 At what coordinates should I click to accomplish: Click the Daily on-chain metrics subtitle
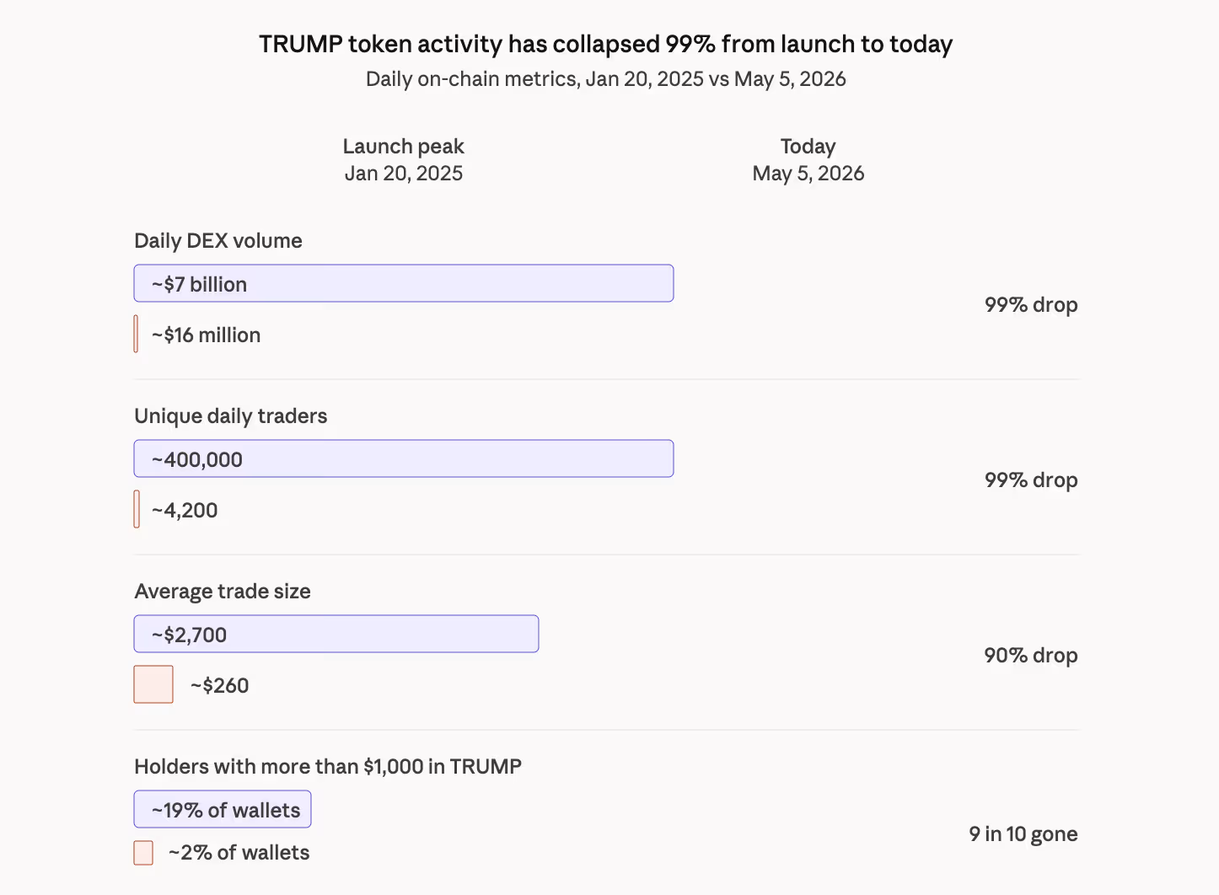click(x=606, y=79)
